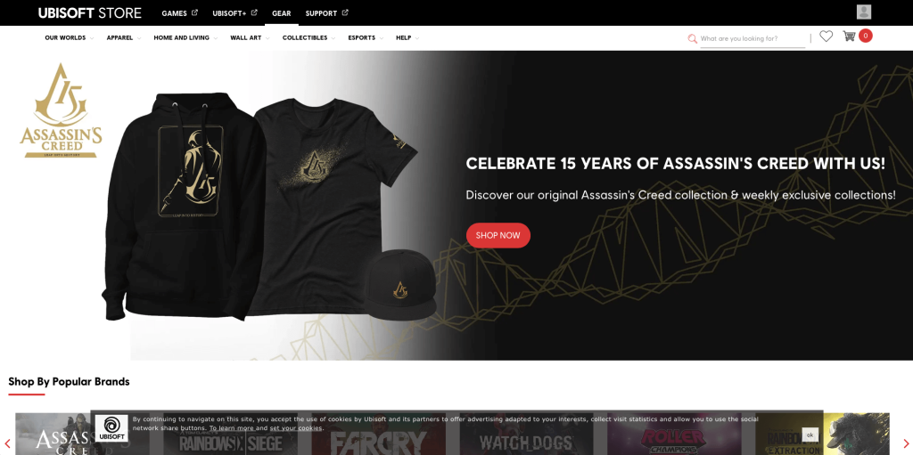
Task: Expand the Collectibles dropdown menu
Action: click(308, 37)
